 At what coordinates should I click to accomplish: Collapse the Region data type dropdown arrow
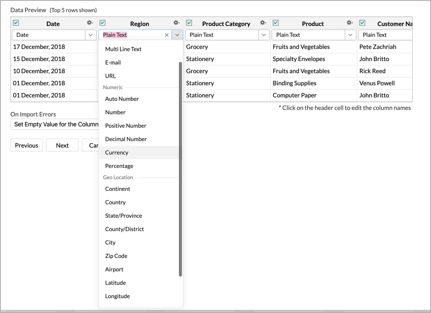(177, 35)
